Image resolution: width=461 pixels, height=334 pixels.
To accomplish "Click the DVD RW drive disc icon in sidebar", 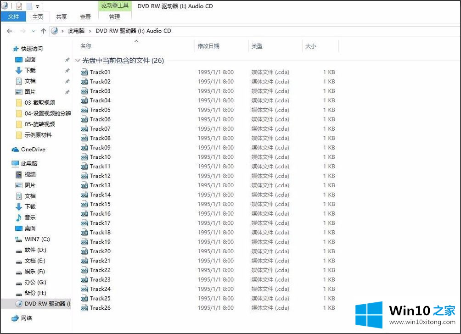I will (19, 304).
